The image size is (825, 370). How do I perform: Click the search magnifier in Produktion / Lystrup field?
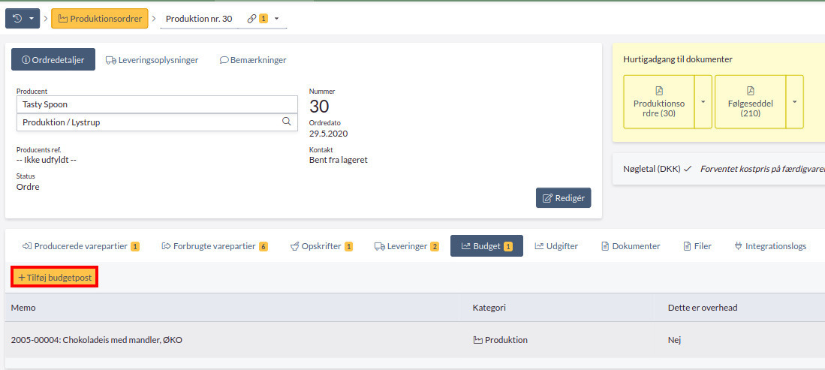coord(286,122)
